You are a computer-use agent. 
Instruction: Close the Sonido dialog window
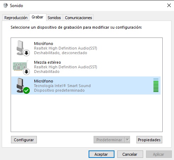coord(169,5)
